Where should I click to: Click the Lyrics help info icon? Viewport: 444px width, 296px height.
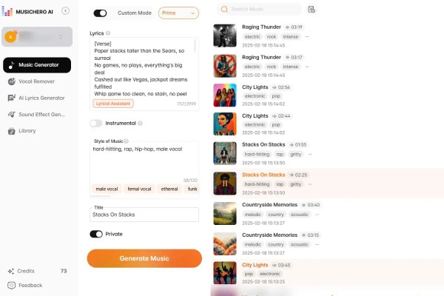[108, 33]
